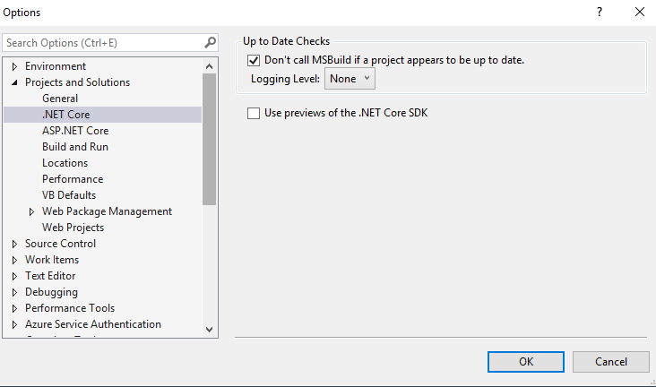The height and width of the screenshot is (387, 656).
Task: Expand Web Package Management node
Action: (31, 211)
